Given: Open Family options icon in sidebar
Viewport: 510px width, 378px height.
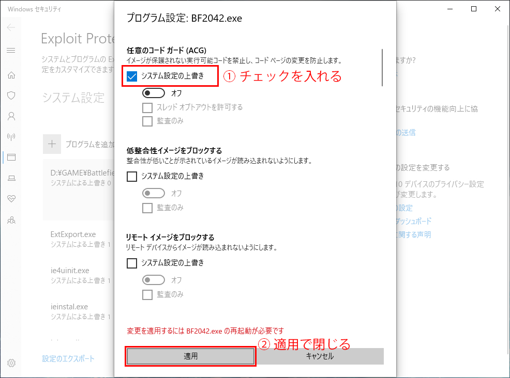Looking at the screenshot, I should tap(11, 220).
